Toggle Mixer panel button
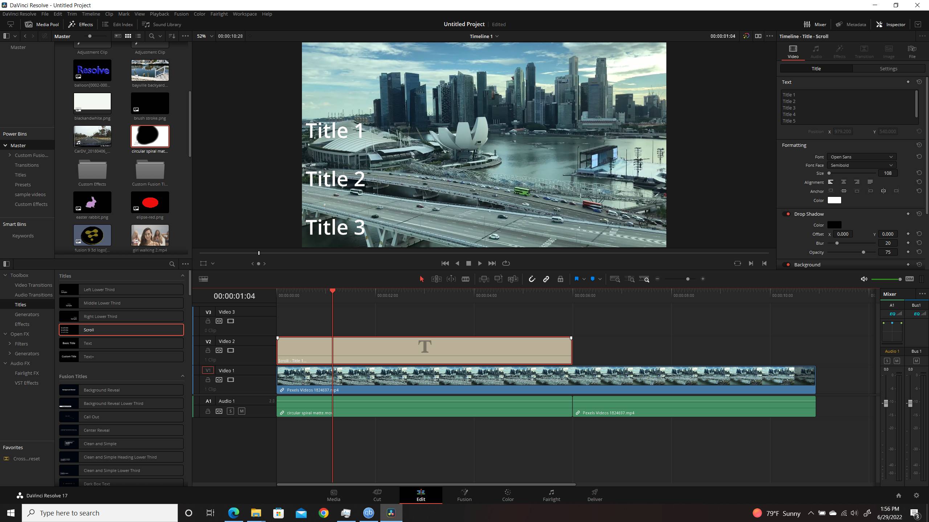The width and height of the screenshot is (929, 522). coord(815,24)
